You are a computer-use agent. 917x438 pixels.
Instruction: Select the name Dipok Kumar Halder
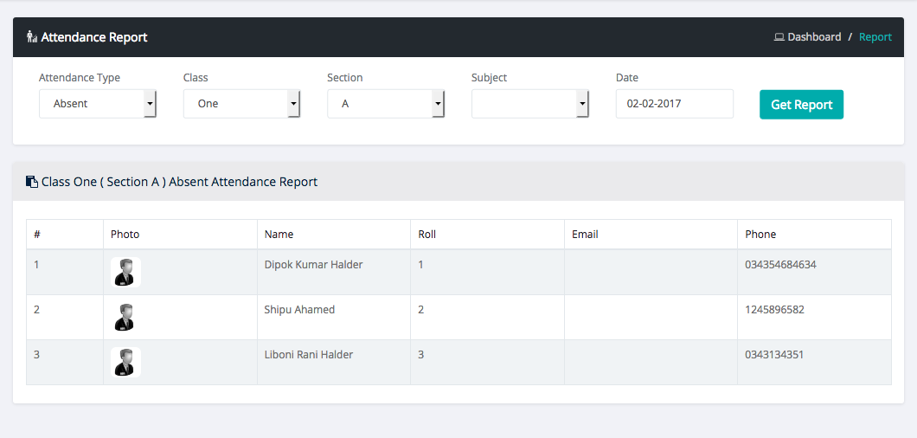[313, 265]
